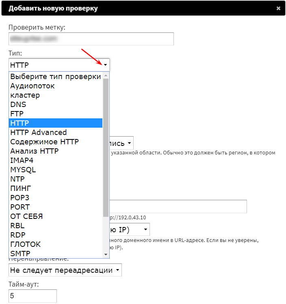Click the type list scrollbar thumb
This screenshot has height=304, width=286.
(106, 148)
